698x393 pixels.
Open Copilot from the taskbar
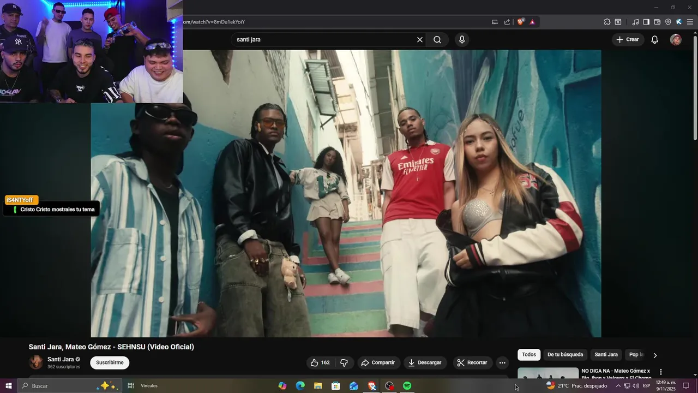282,386
